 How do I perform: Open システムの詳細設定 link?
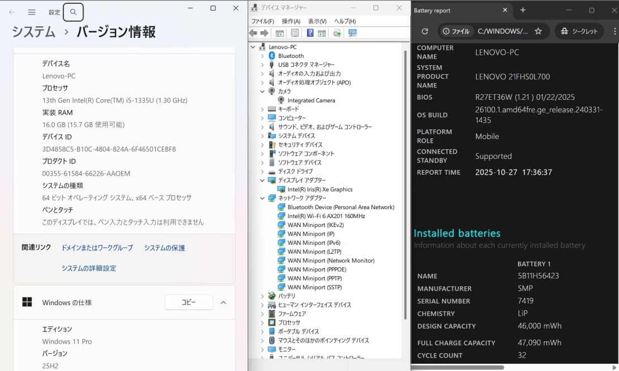click(x=89, y=268)
